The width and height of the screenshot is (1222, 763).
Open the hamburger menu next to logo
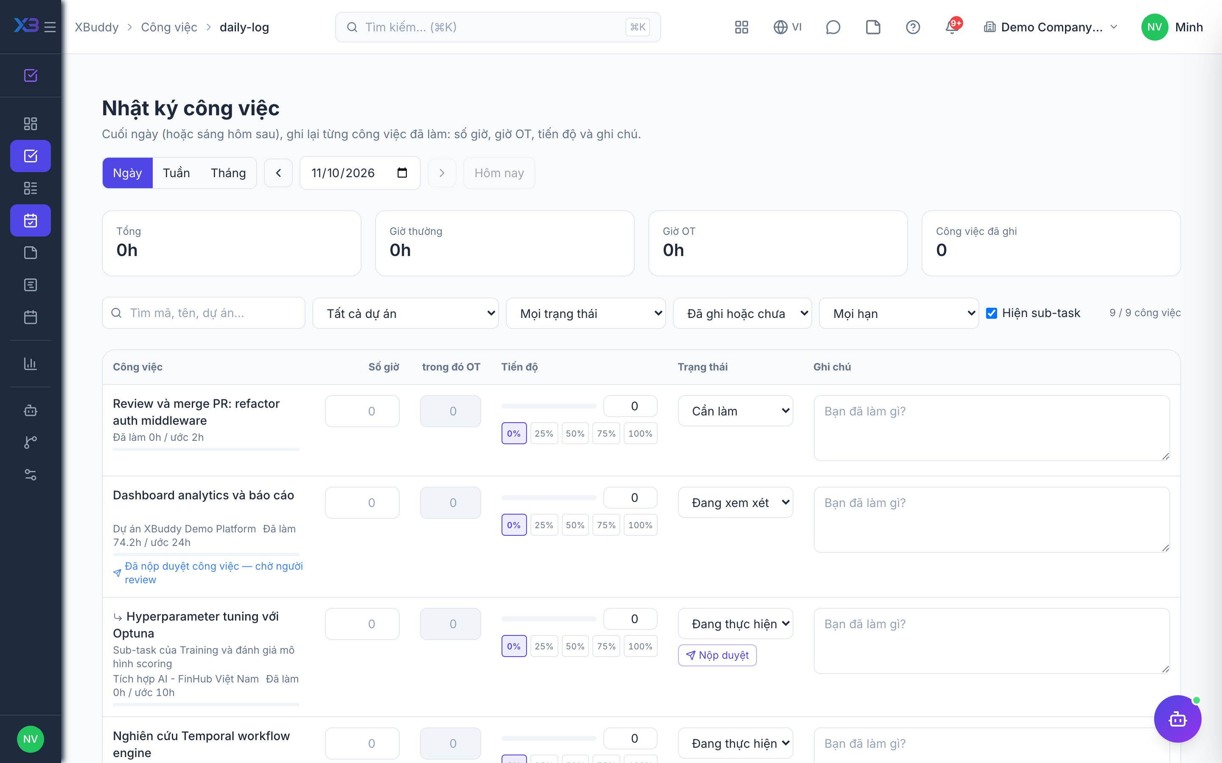pos(50,27)
